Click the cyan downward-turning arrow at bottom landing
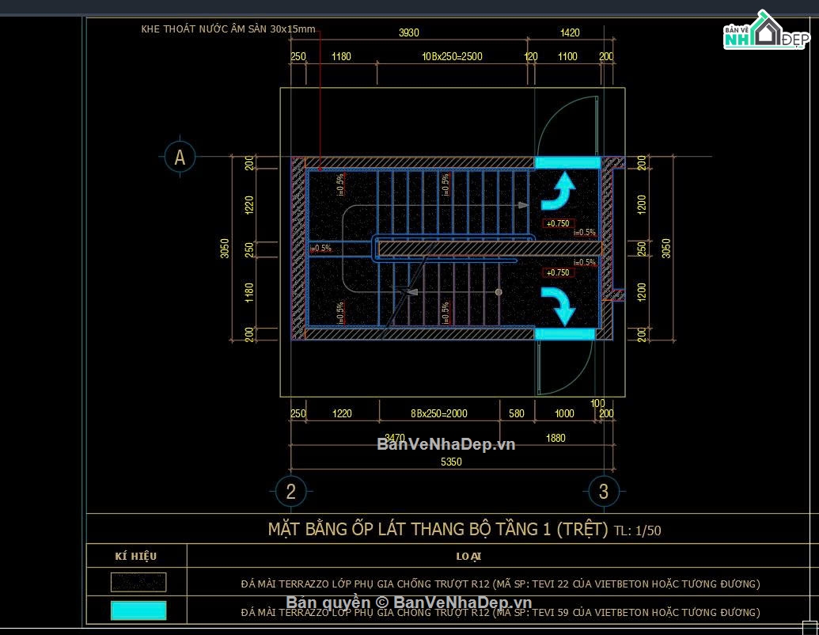This screenshot has height=635, width=819. pos(559,306)
